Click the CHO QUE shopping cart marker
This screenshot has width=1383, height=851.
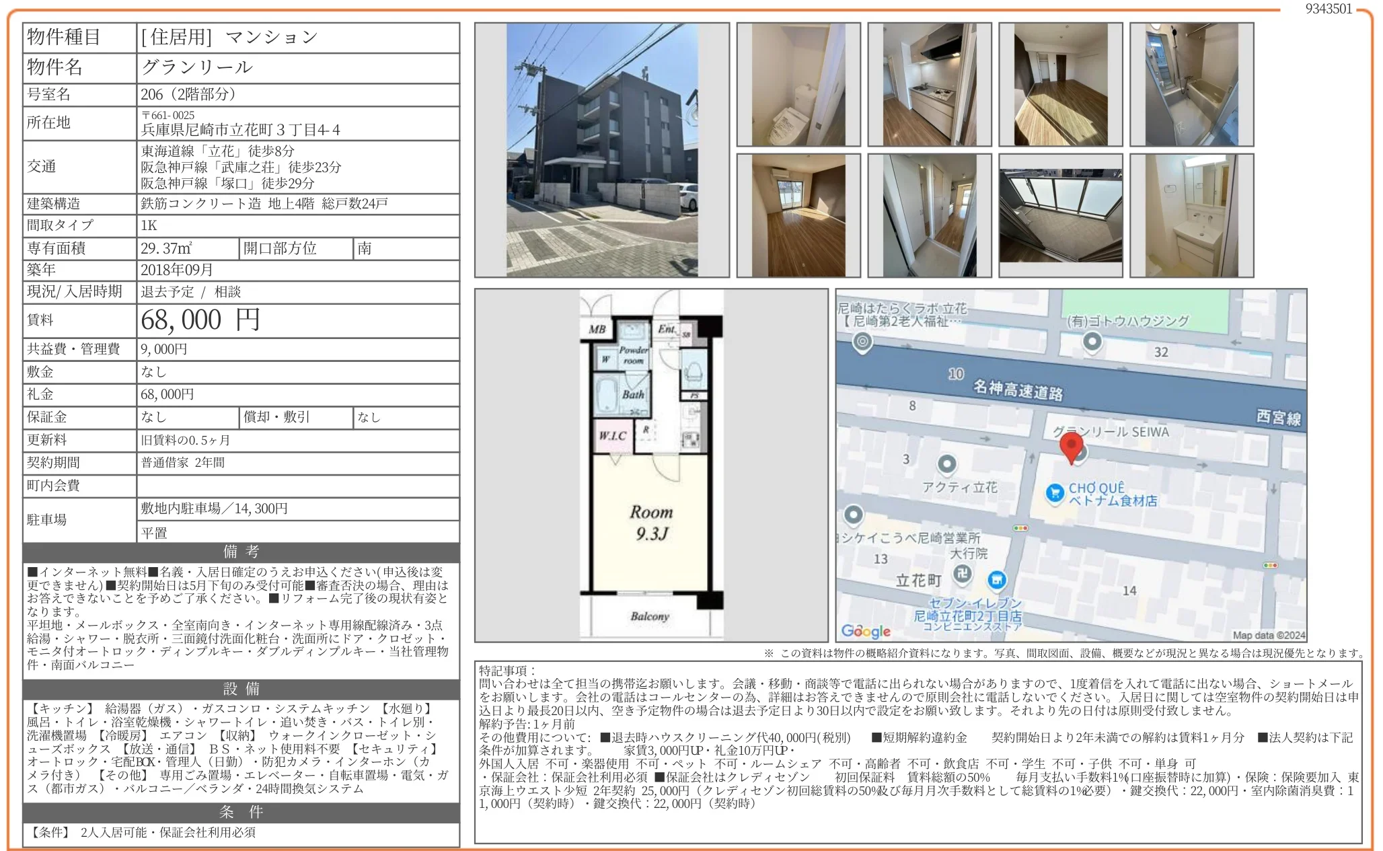pos(1054,493)
